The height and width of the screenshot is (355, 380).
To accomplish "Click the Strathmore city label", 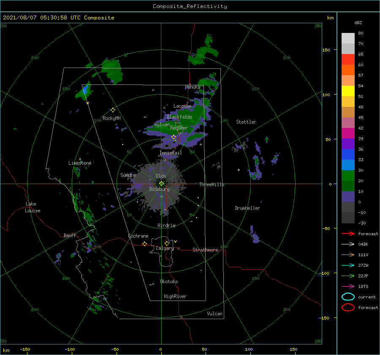I will point(205,250).
